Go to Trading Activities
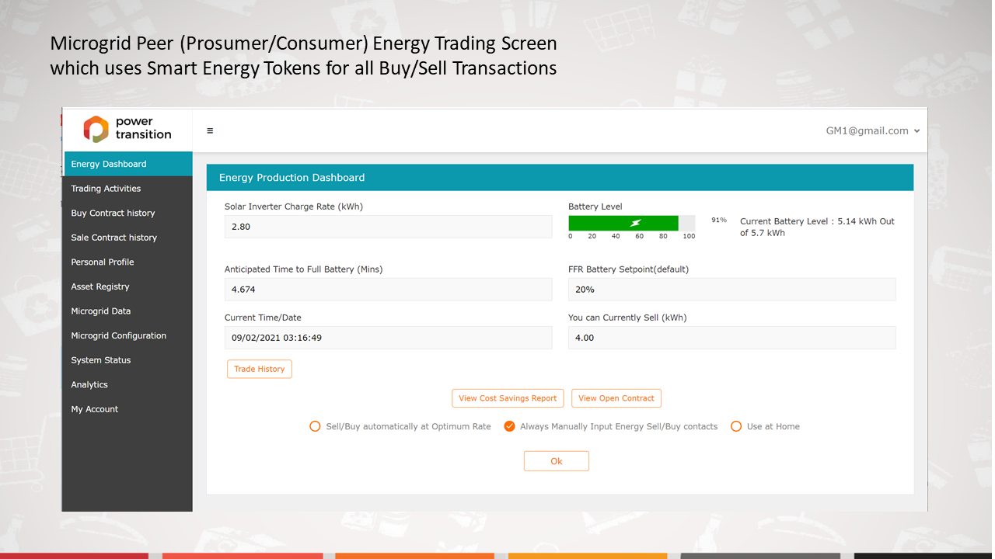Viewport: 995px width, 559px height. [127, 189]
